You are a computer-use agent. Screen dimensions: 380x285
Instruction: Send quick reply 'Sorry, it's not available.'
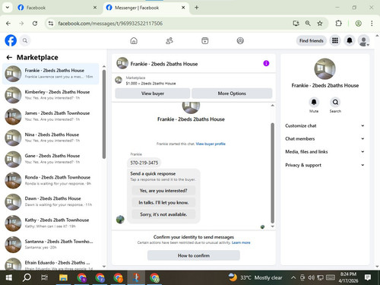(163, 214)
